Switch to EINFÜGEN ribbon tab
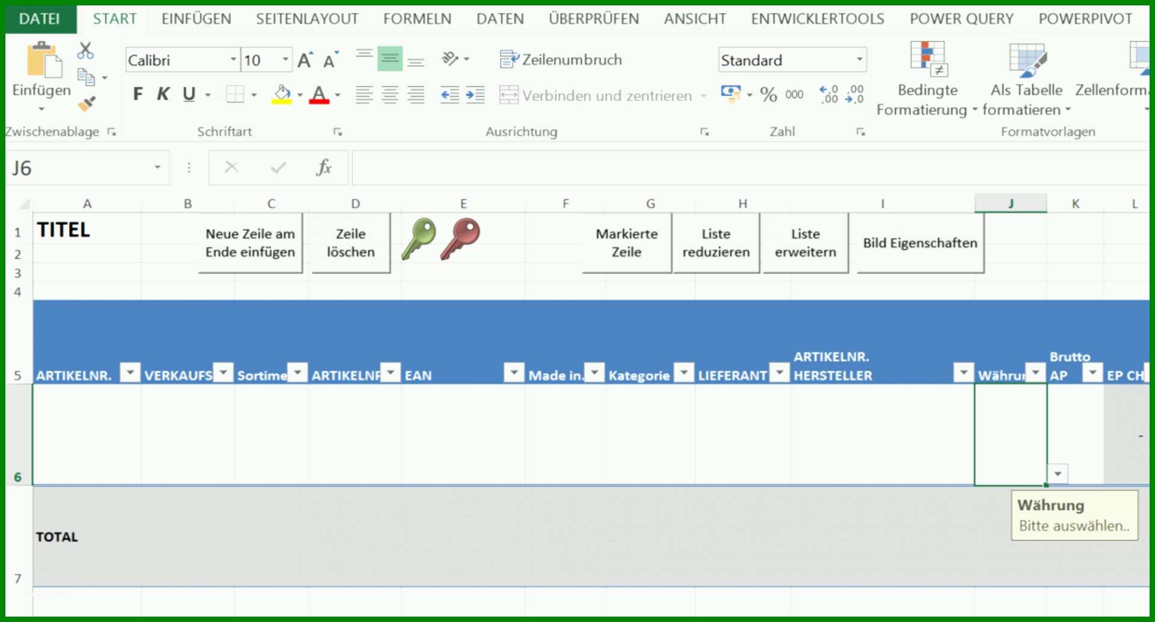The width and height of the screenshot is (1155, 622). click(196, 19)
